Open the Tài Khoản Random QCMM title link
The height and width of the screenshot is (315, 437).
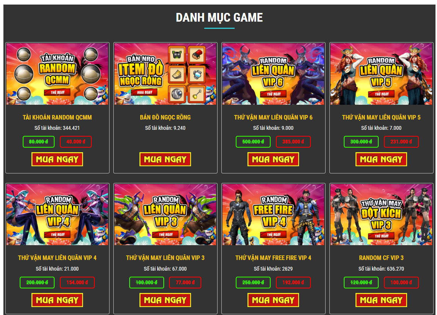pos(57,118)
